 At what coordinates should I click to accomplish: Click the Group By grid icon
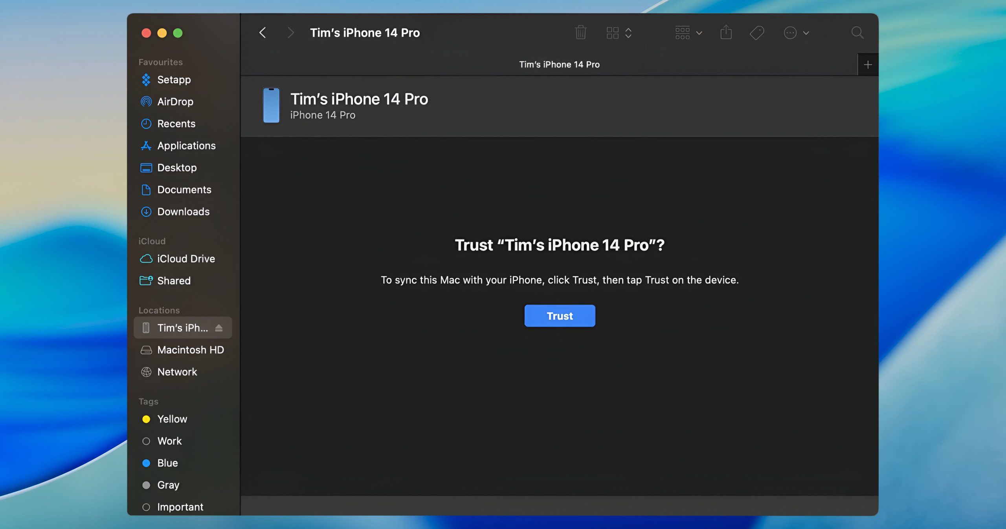(x=682, y=33)
